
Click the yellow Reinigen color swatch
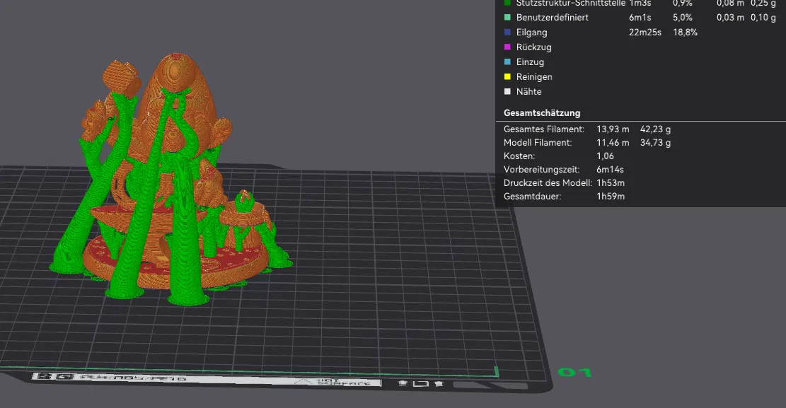tap(507, 76)
